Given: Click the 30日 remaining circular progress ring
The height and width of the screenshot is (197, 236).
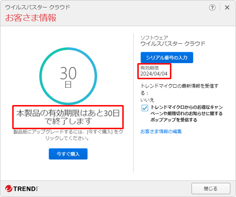Looking at the screenshot, I should [x=68, y=76].
